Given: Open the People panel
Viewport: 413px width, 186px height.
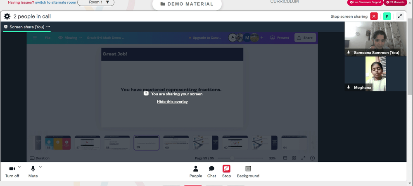Looking at the screenshot, I should point(196,172).
